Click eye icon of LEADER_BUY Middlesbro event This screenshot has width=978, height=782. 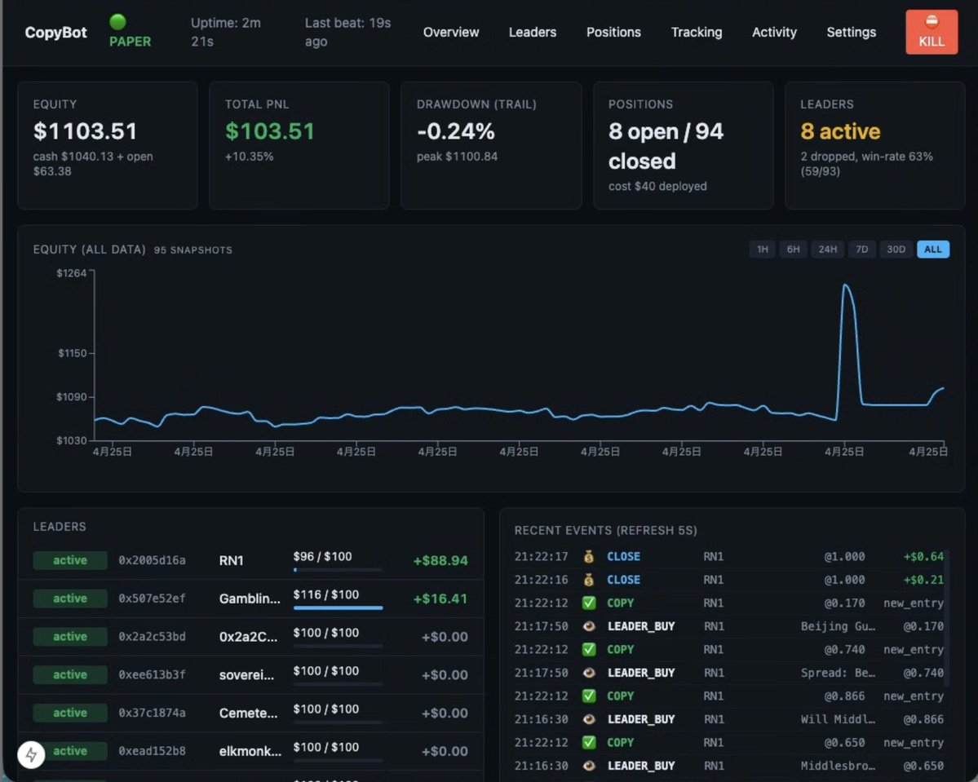[x=588, y=766]
